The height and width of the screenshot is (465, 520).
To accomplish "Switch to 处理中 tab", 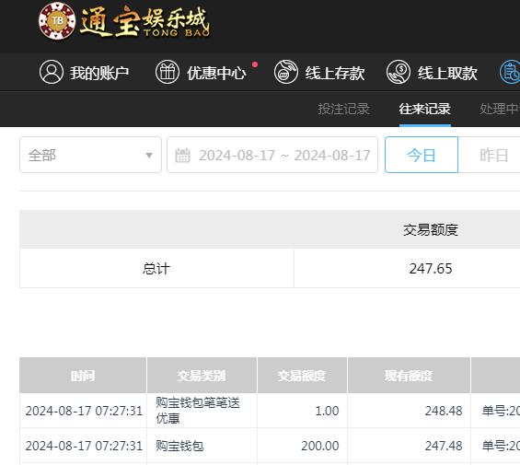I will (x=500, y=109).
